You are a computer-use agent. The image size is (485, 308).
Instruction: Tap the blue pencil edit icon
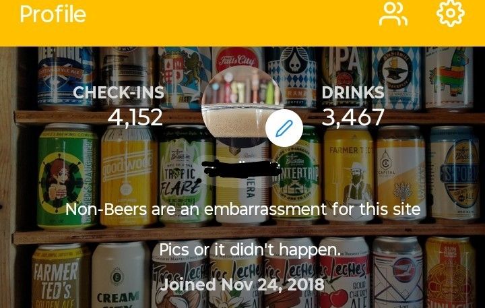[x=284, y=128]
